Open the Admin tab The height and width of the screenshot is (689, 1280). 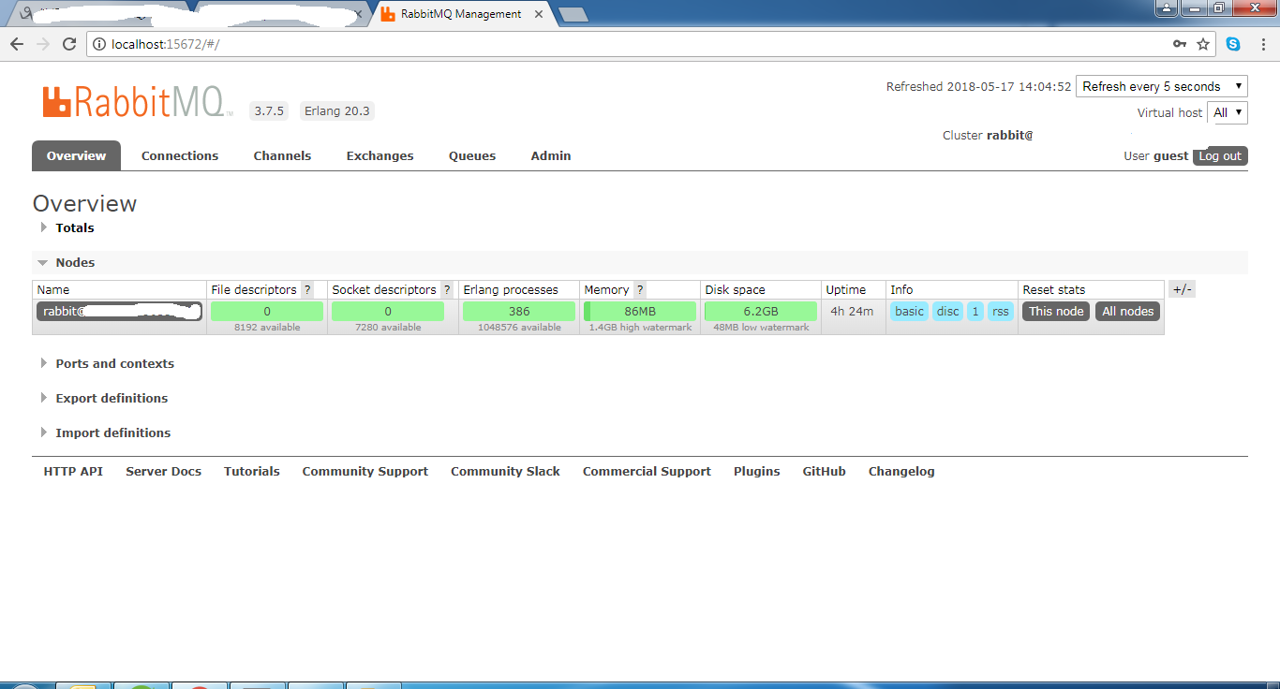tap(551, 155)
